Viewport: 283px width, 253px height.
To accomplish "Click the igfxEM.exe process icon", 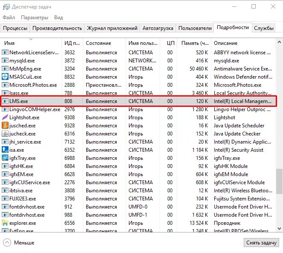I will coord(5,174).
